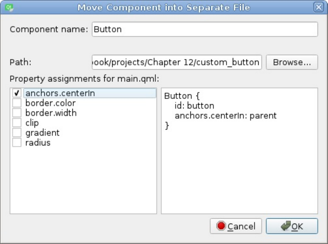Select the radius property label

coord(38,142)
